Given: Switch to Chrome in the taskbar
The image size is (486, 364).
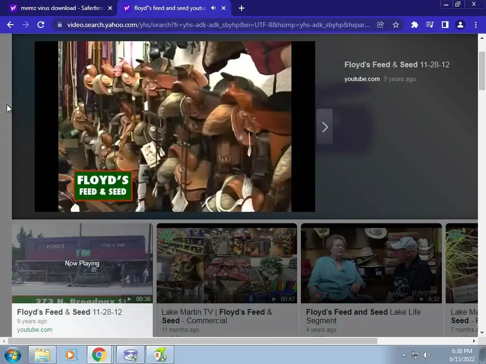Looking at the screenshot, I should click(x=99, y=355).
